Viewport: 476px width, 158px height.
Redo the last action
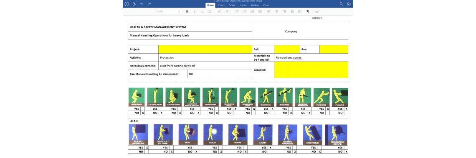click(x=149, y=4)
